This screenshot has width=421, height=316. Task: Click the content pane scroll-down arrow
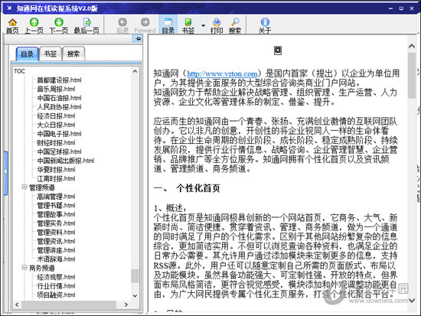tap(412, 300)
